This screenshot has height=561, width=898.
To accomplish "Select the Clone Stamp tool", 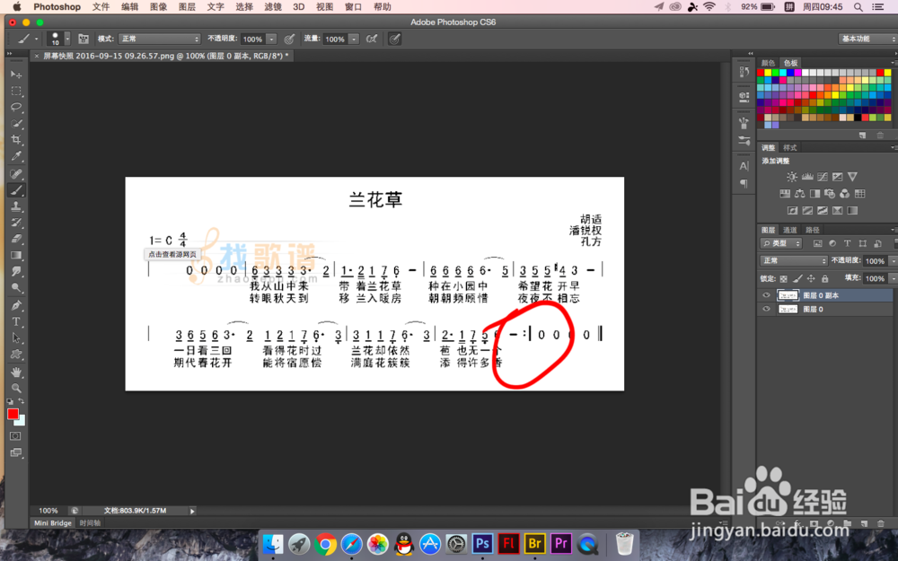I will (x=16, y=206).
